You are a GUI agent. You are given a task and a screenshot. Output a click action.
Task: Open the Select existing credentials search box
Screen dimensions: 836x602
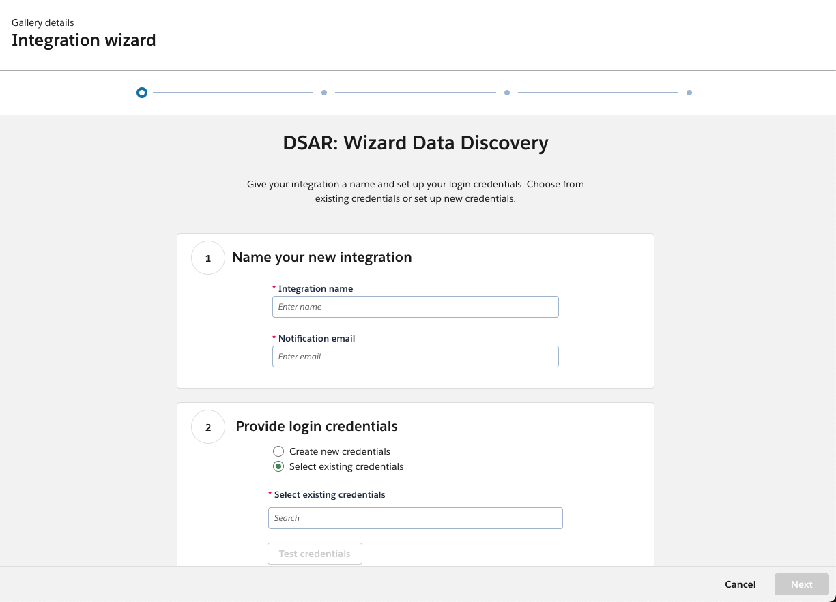pyautogui.click(x=415, y=518)
